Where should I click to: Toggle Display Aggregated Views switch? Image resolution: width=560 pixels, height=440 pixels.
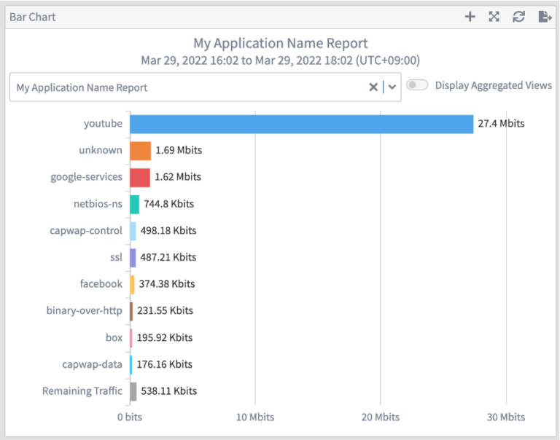coord(417,85)
